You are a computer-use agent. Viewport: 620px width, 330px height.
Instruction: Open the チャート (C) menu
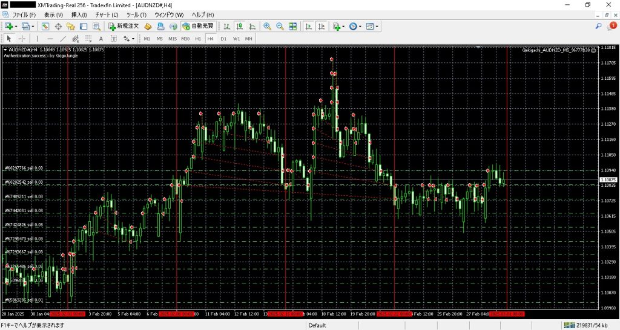pos(107,15)
